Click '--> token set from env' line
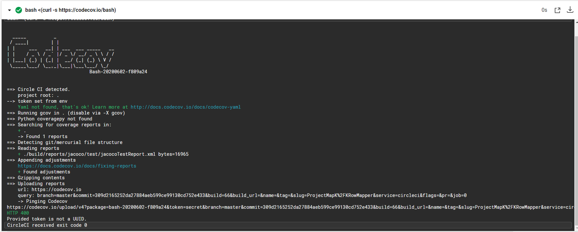The width and height of the screenshot is (578, 232). (37, 101)
